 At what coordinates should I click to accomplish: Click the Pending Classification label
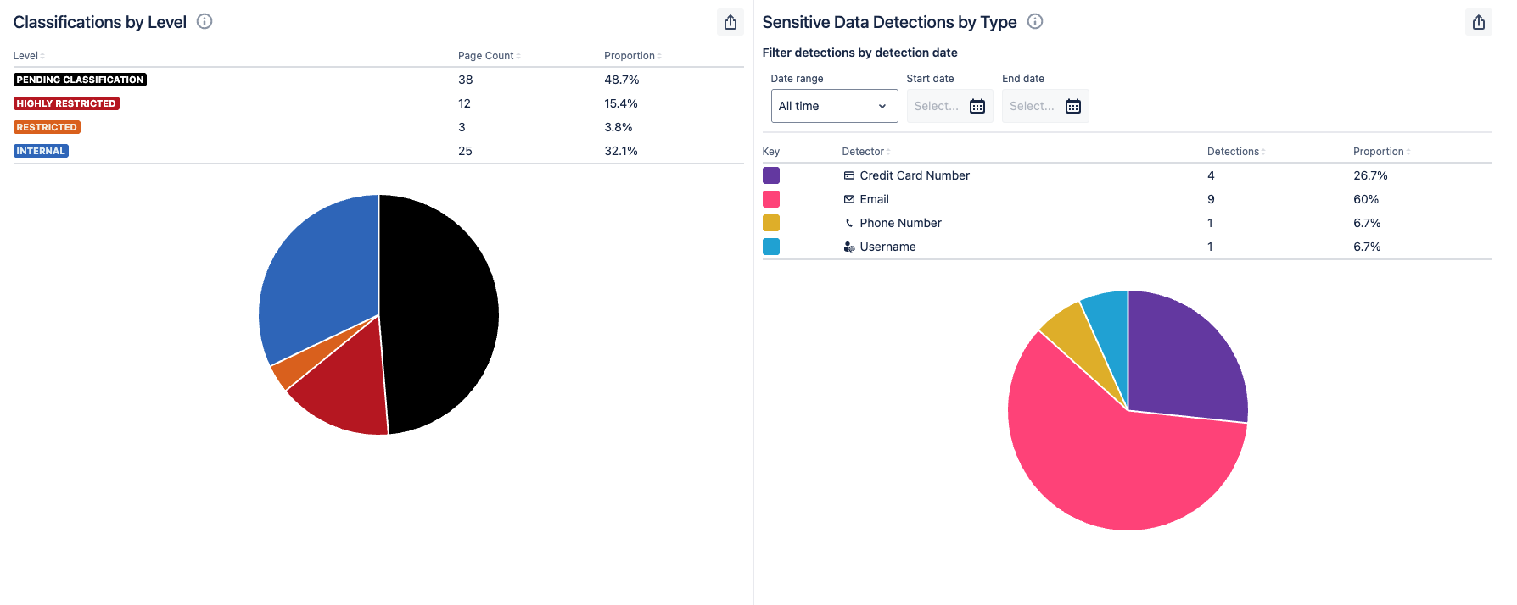(x=80, y=80)
